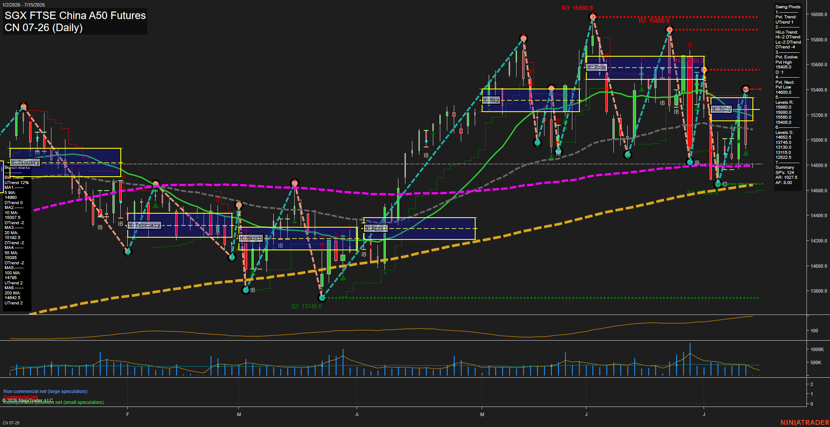This screenshot has width=830, height=427.
Task: Click the NINJATRADER logo
Action: tap(804, 423)
